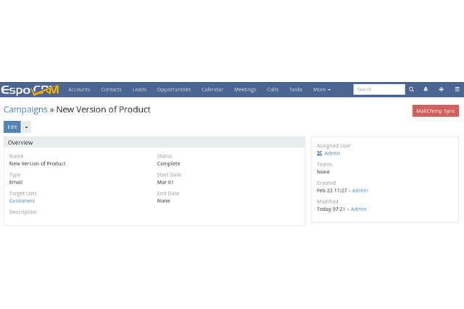
Task: Open the Accounts tab
Action: 79,89
